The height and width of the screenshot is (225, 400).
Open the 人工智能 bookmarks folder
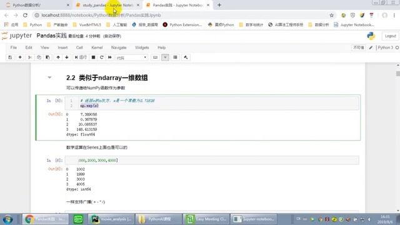[x=116, y=25]
